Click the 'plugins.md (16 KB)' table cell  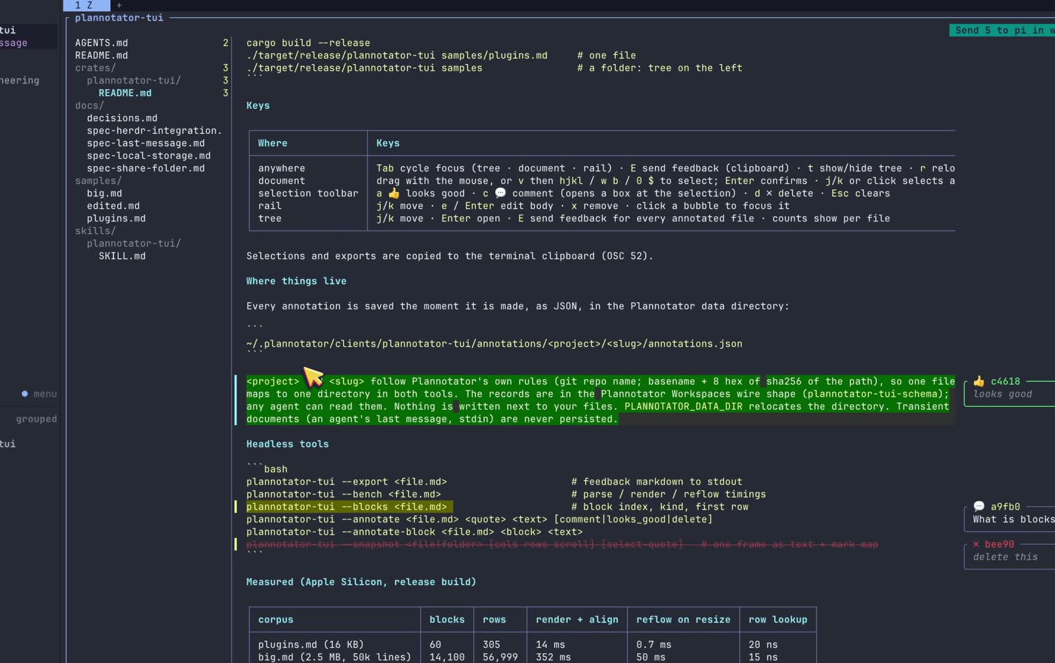click(x=311, y=645)
